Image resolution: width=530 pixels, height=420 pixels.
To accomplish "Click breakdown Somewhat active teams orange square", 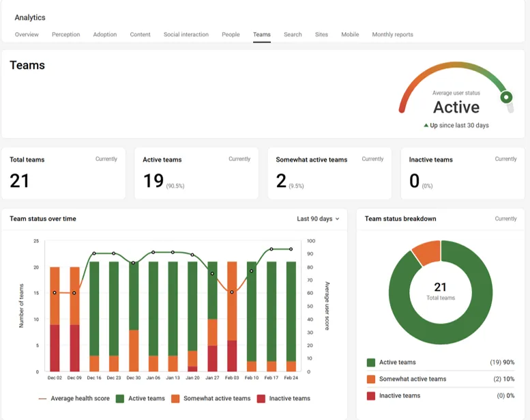I will [x=371, y=379].
